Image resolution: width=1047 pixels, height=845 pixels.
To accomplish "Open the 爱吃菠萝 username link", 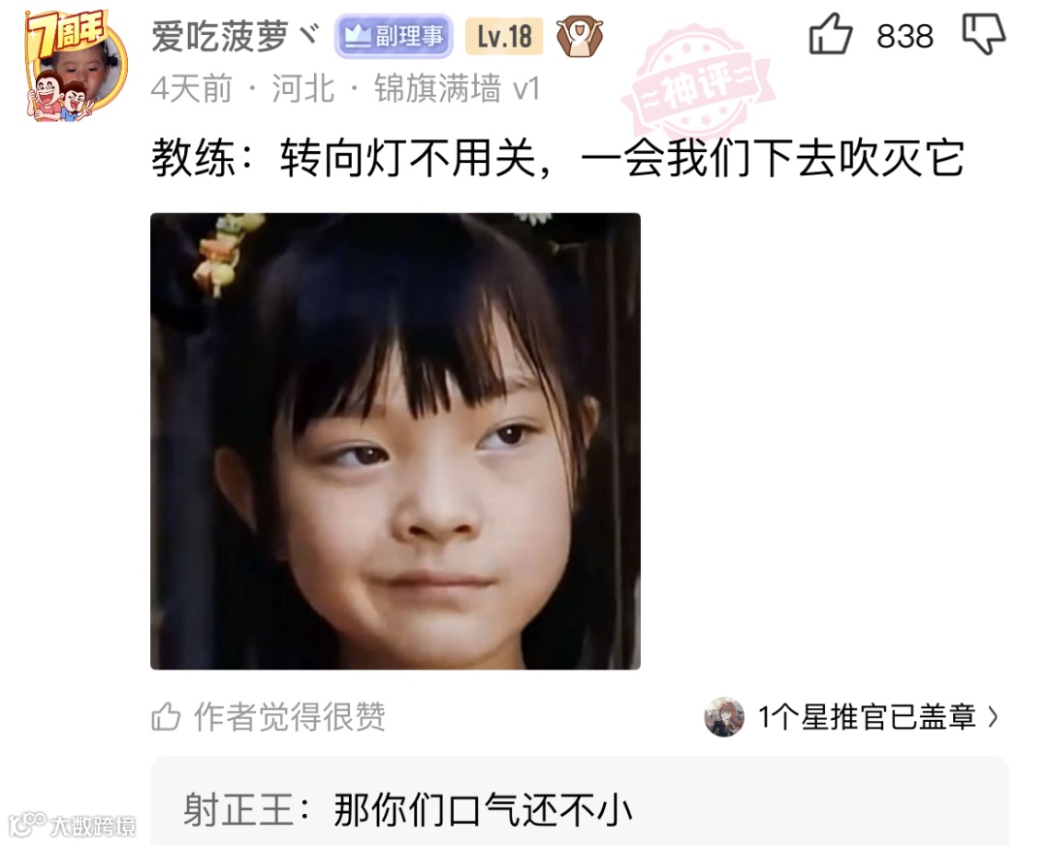I will [220, 36].
